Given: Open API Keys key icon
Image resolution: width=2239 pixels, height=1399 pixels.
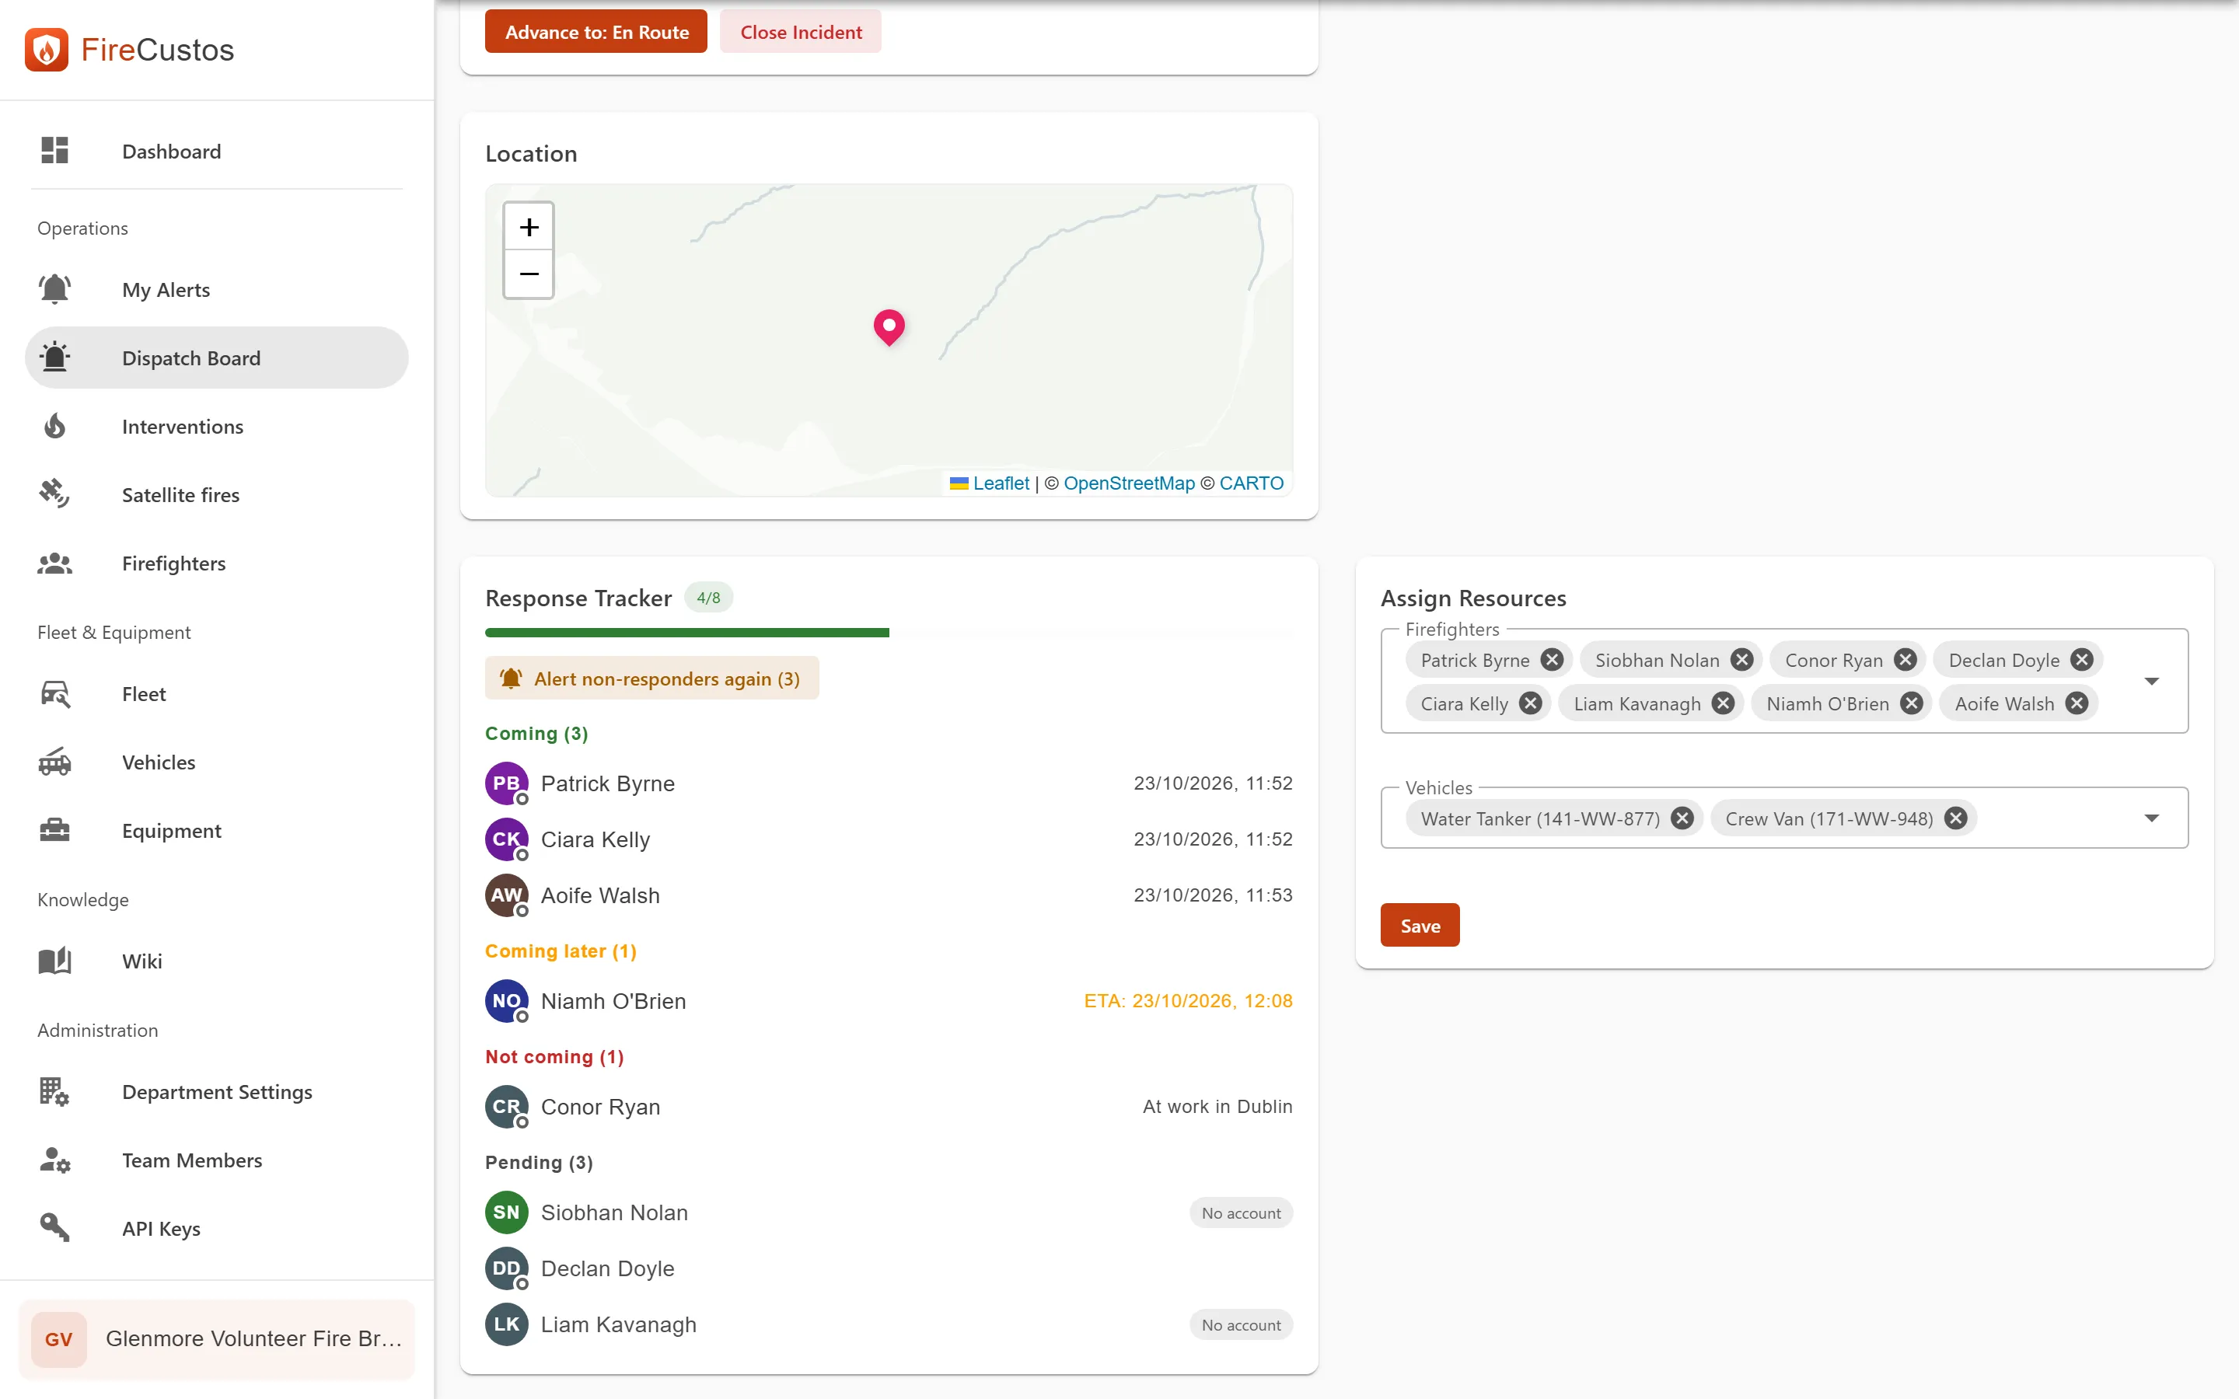Looking at the screenshot, I should click(54, 1229).
